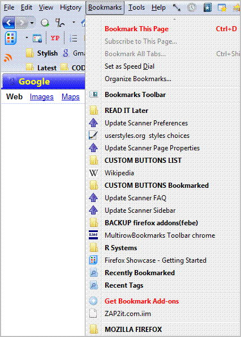Click the blue Back arrow button
Image resolution: width=241 pixels, height=337 pixels.
[x=8, y=23]
